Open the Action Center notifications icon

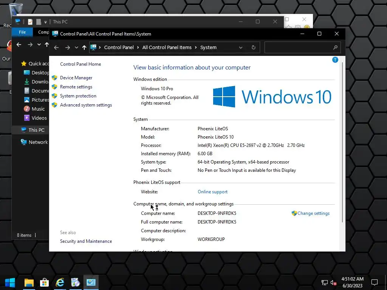coord(375,282)
